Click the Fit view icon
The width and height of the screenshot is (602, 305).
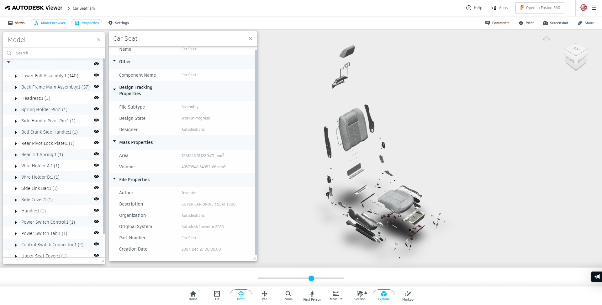coord(217,295)
